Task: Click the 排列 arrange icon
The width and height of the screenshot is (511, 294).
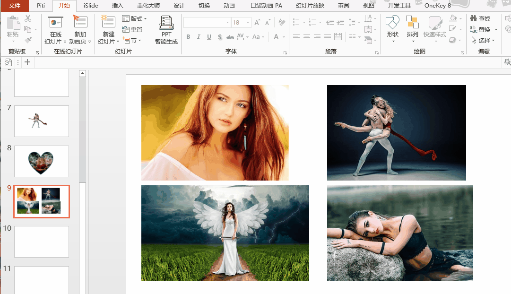Action: [x=412, y=23]
